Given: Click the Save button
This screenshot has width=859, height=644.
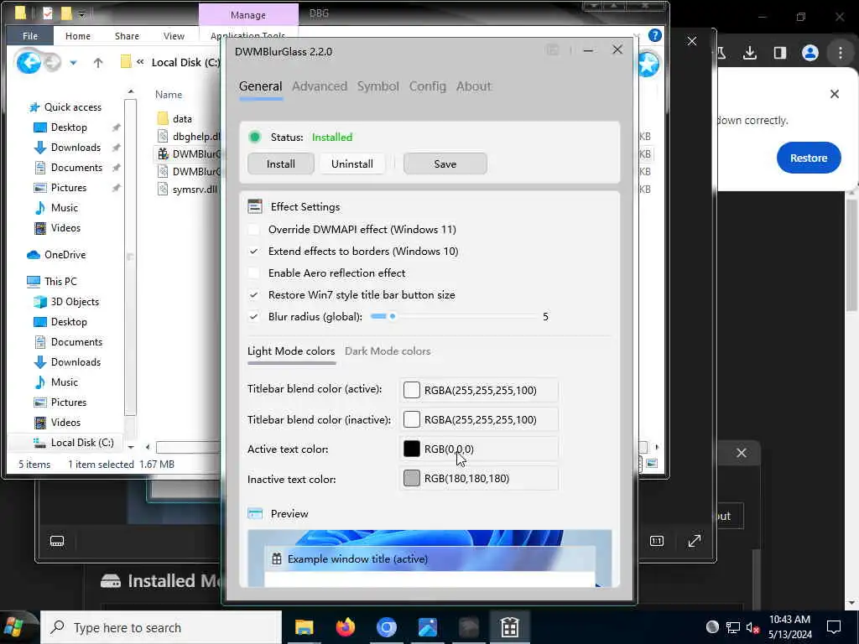Looking at the screenshot, I should (445, 164).
